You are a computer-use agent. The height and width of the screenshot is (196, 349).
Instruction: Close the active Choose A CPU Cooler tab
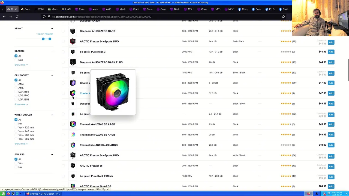click(16, 9)
